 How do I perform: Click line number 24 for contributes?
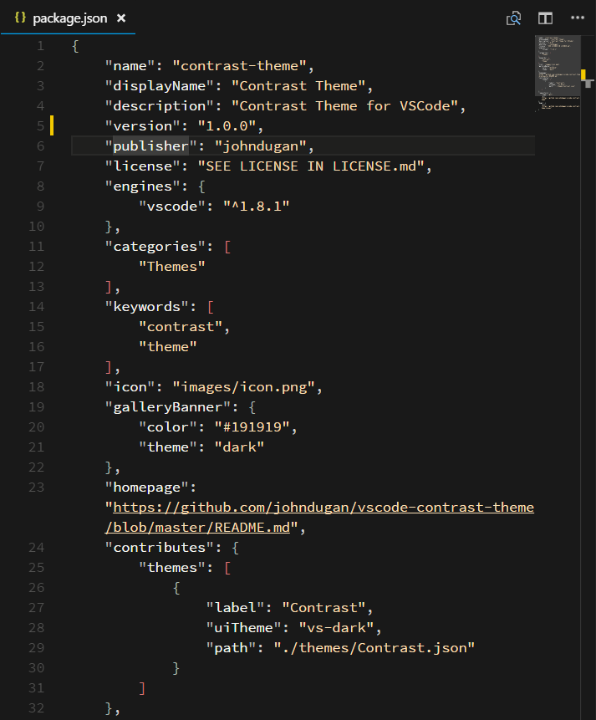[x=36, y=548]
